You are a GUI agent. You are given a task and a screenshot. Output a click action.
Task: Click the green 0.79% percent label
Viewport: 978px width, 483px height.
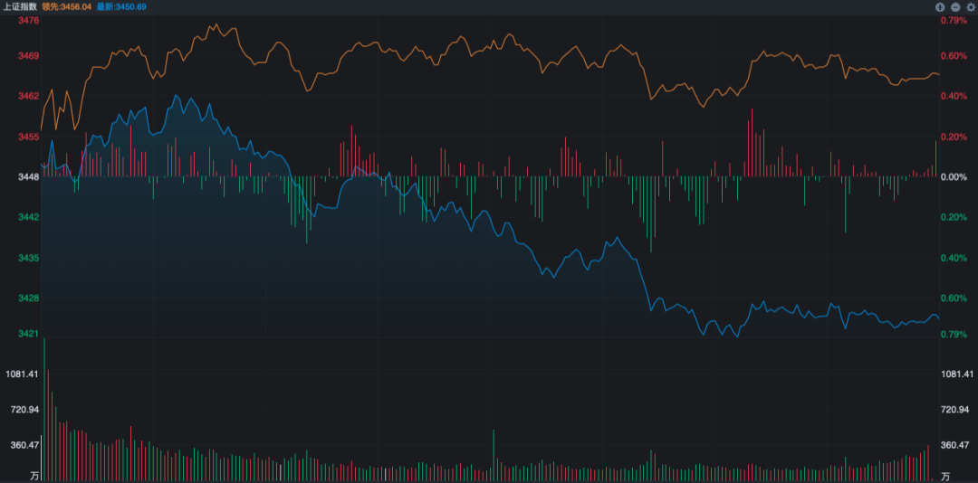(x=954, y=334)
